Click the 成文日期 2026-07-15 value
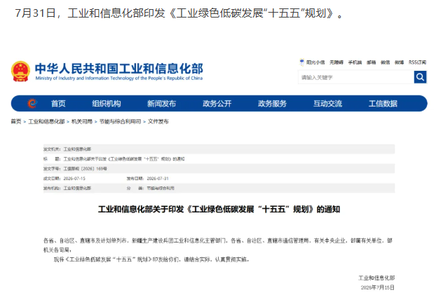Viewport: 443px width, 300px height. click(74, 179)
